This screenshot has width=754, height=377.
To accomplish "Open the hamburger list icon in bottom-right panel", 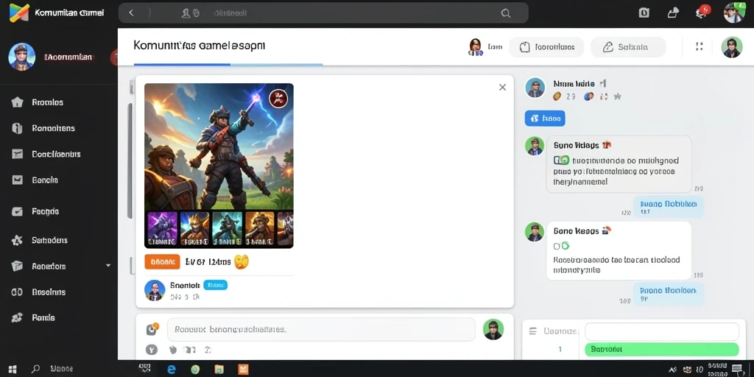I will (533, 331).
